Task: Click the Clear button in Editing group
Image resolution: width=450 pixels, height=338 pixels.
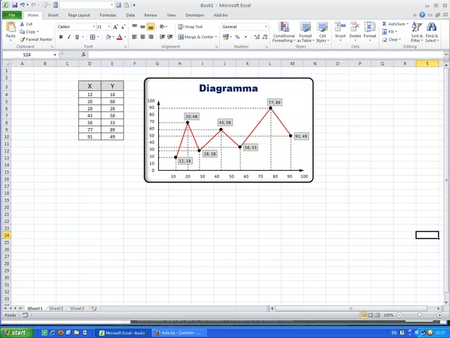Action: [x=391, y=40]
